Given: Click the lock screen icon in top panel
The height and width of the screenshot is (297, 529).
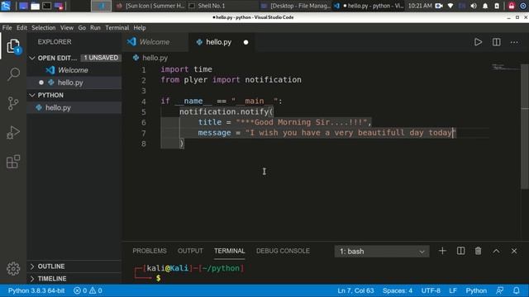Looking at the screenshot, I should pos(512,6).
